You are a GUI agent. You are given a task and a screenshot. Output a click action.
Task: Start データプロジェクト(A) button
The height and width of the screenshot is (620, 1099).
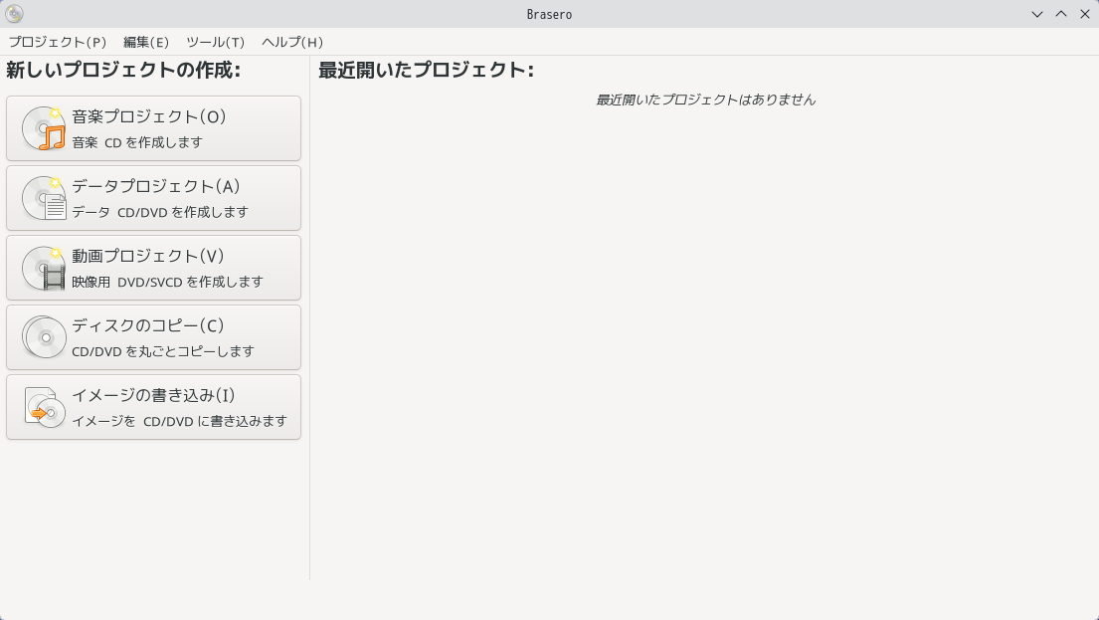tap(153, 198)
